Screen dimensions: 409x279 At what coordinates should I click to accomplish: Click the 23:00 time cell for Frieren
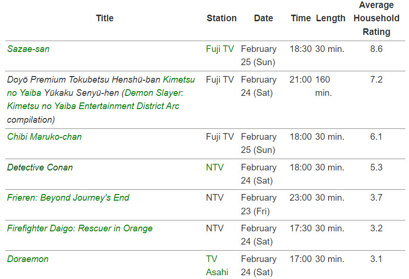pyautogui.click(x=301, y=198)
